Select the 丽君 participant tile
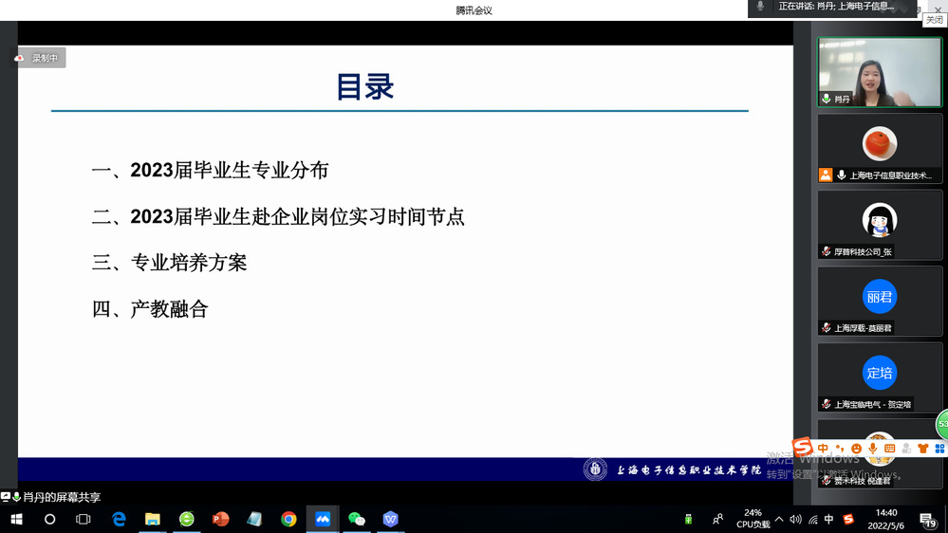948x533 pixels. (880, 297)
